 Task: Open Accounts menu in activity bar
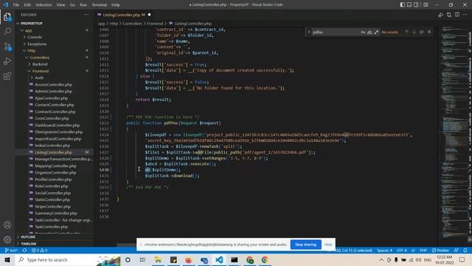[7, 225]
